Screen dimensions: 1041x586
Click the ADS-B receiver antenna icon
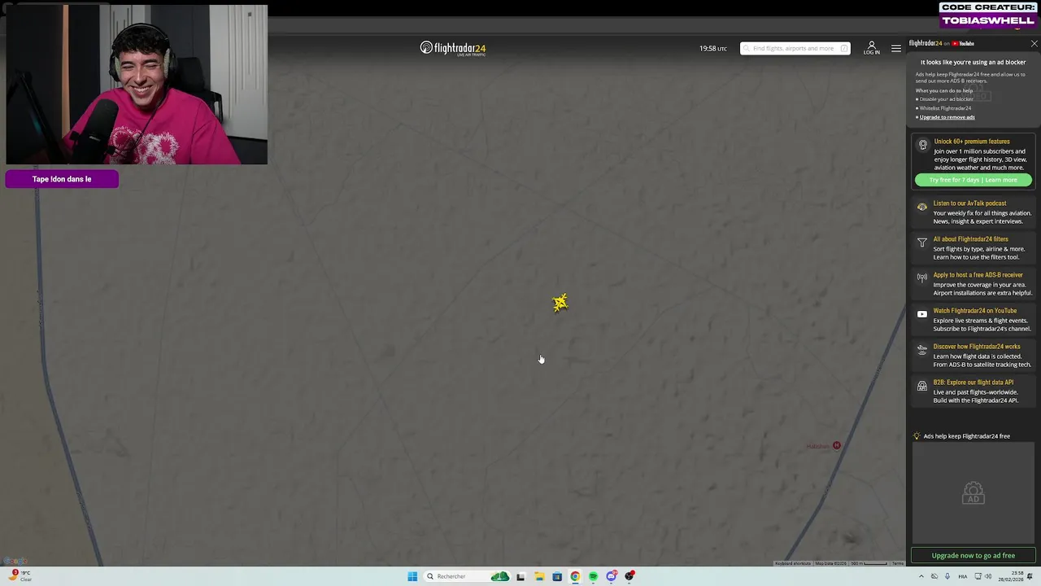point(921,278)
